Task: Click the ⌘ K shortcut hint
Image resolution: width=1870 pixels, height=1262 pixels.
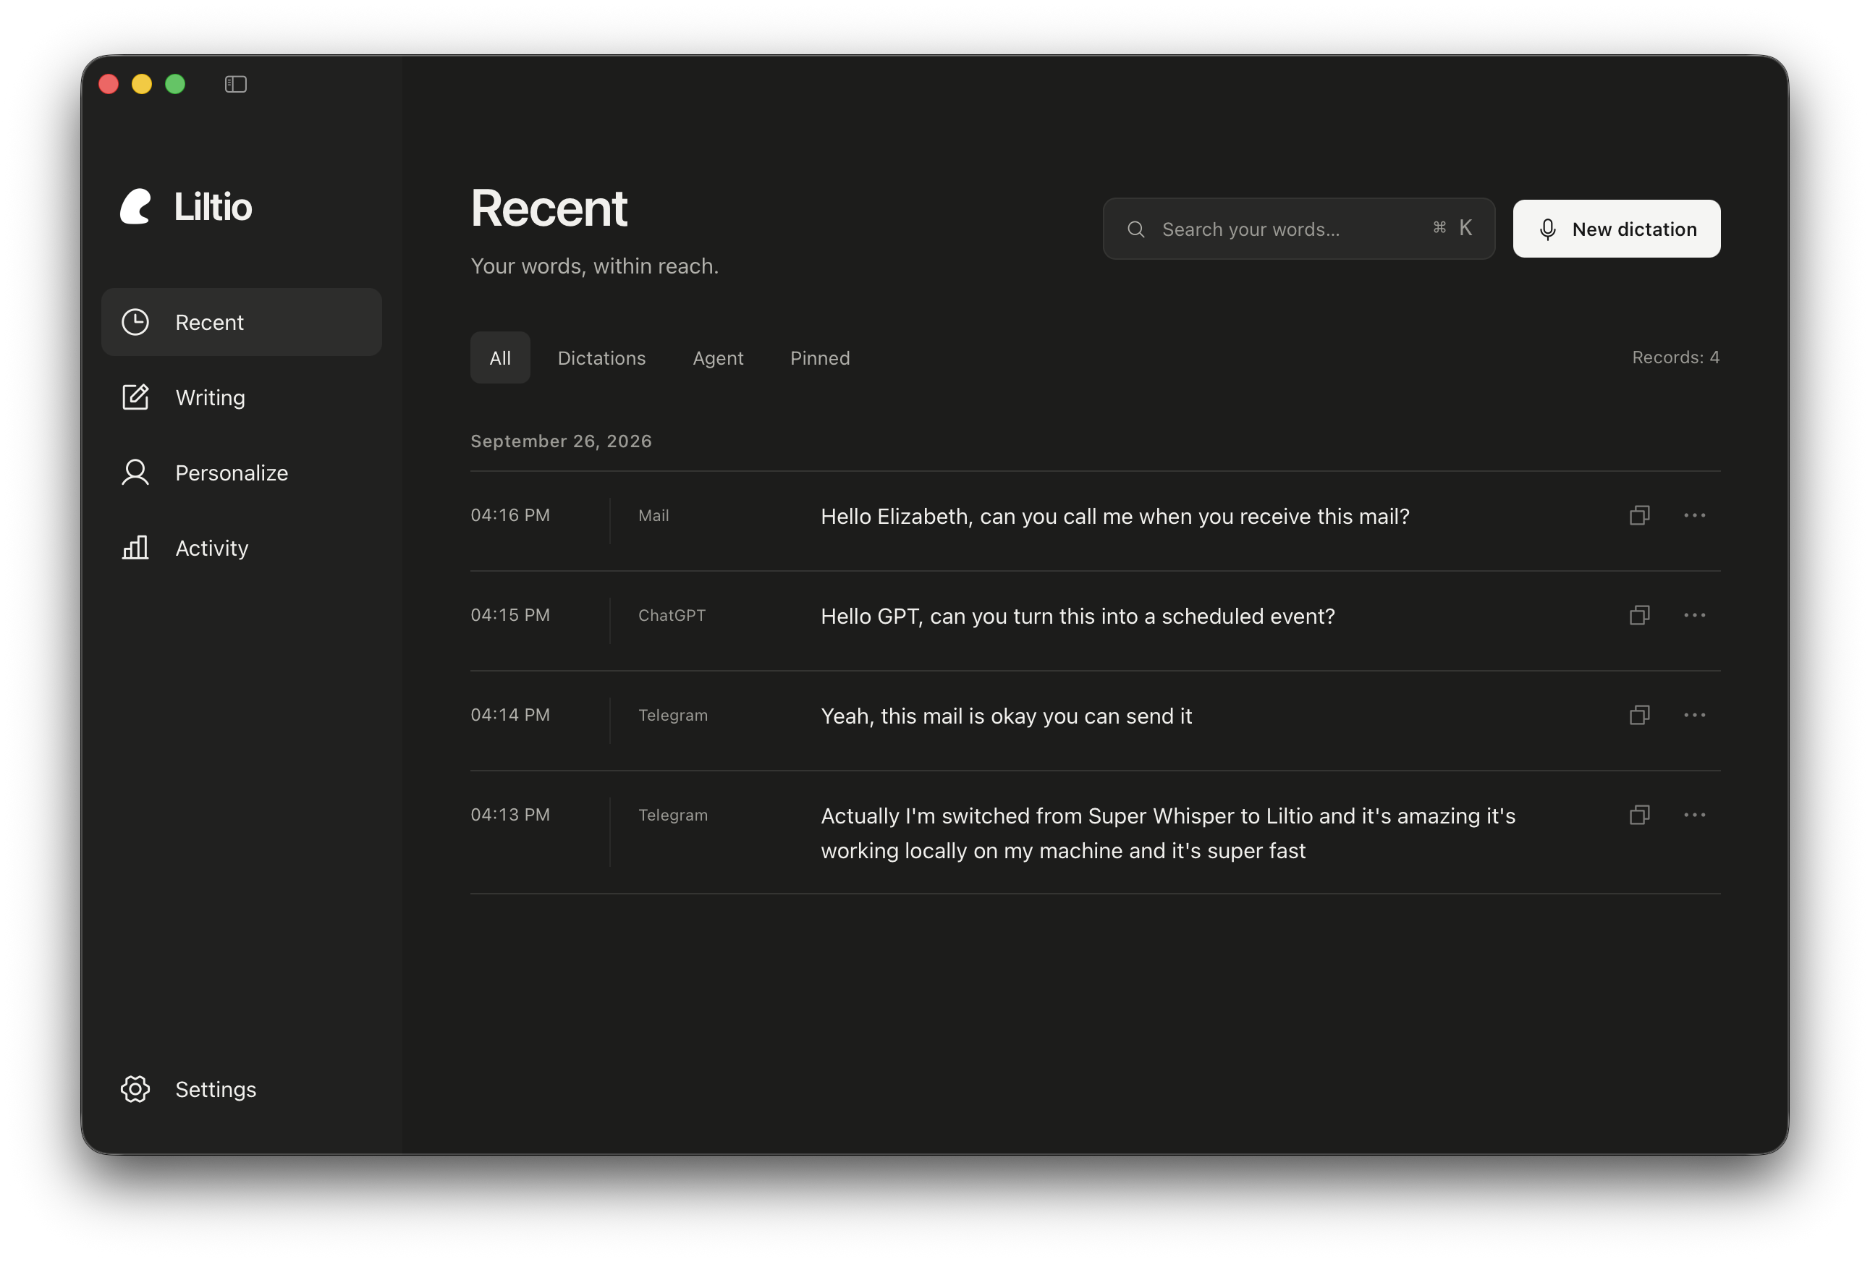Action: click(1452, 229)
